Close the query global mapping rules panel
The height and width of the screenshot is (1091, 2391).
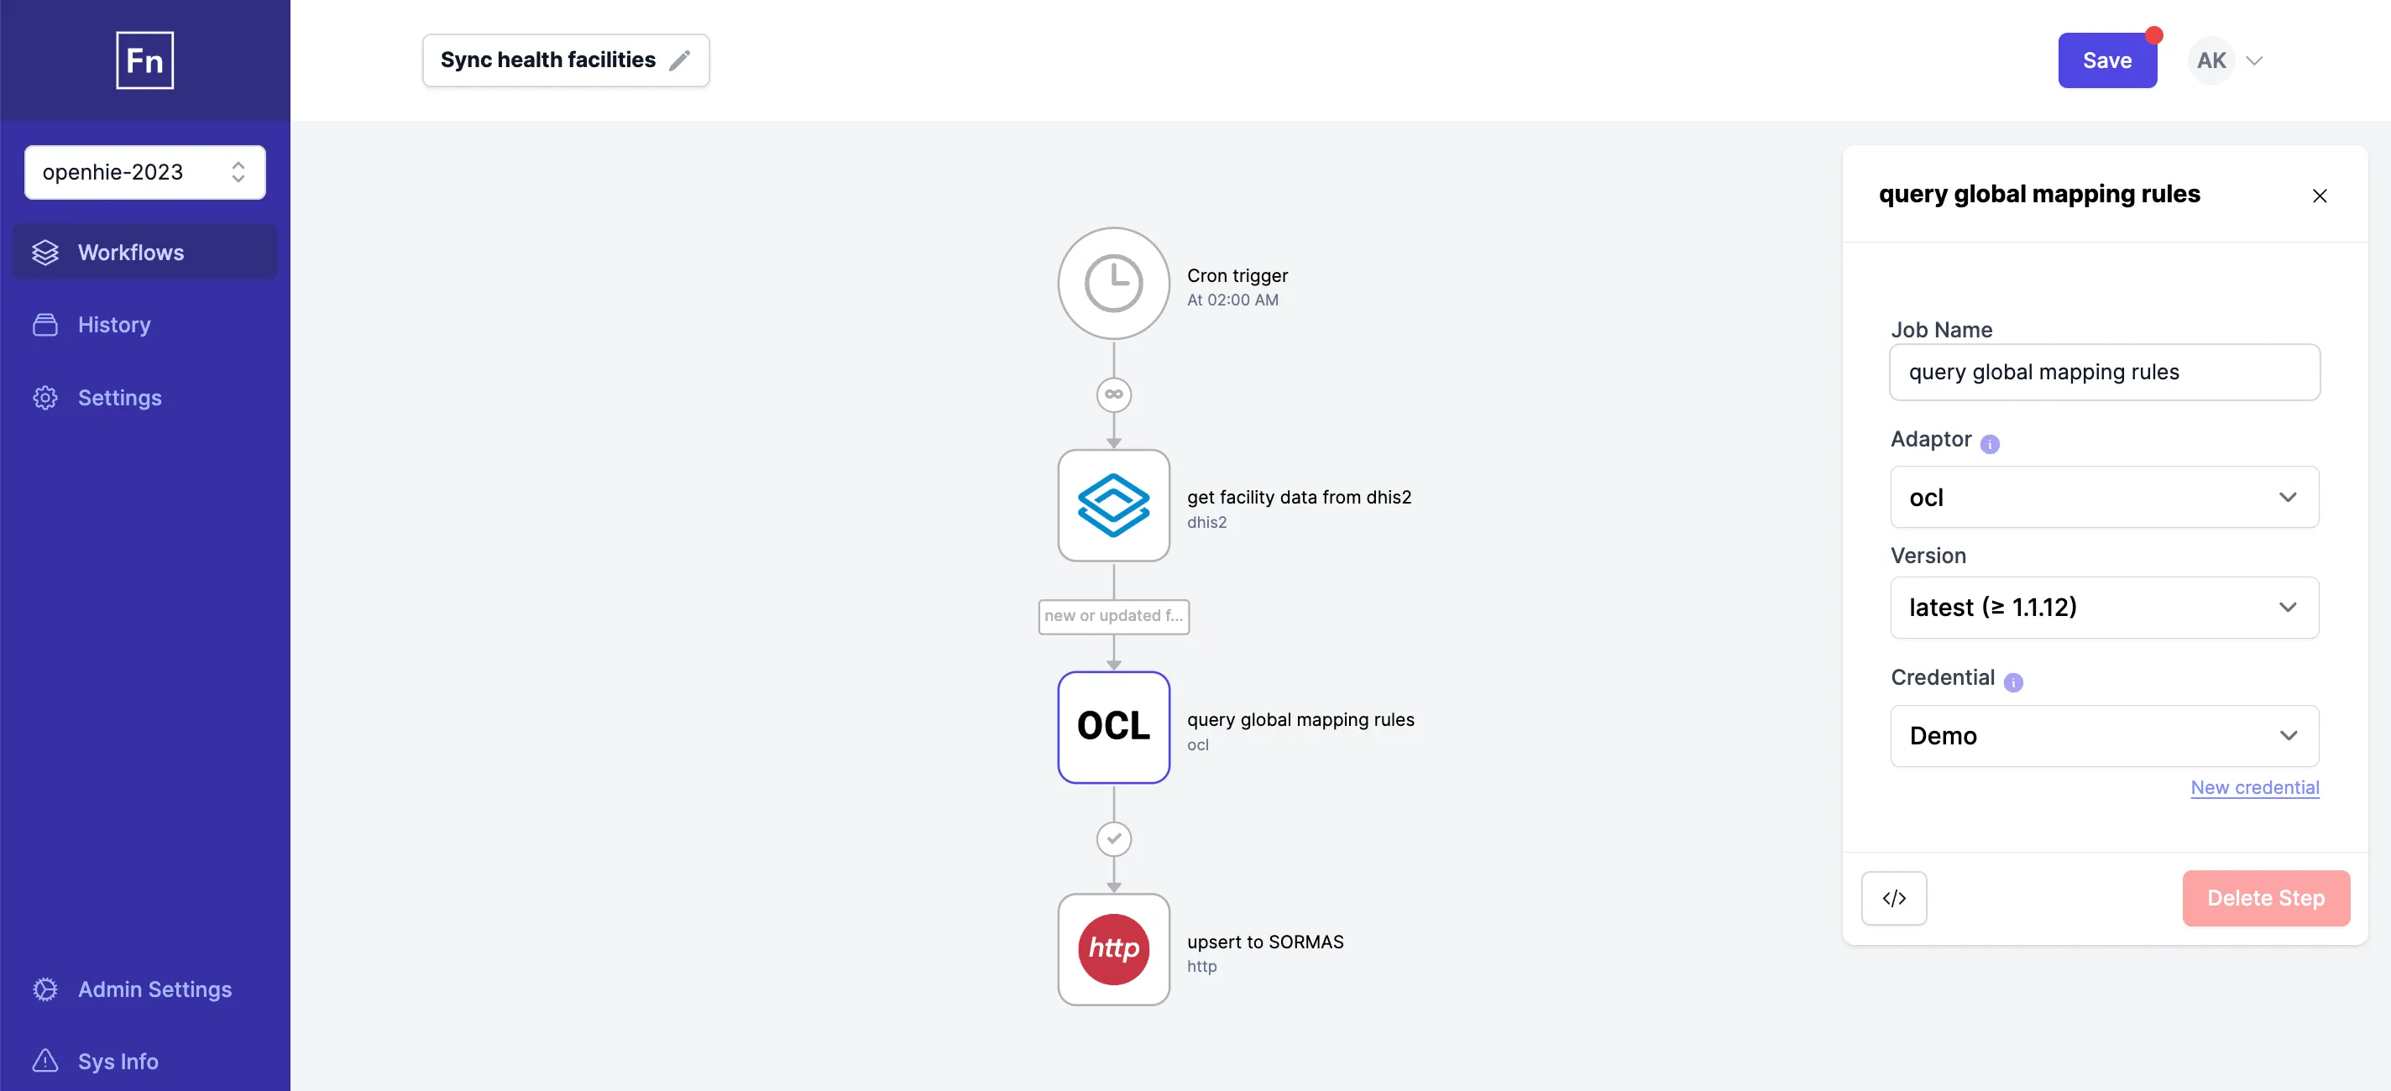tap(2320, 196)
